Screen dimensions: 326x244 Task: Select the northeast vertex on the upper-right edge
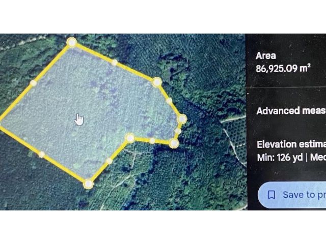point(157,82)
